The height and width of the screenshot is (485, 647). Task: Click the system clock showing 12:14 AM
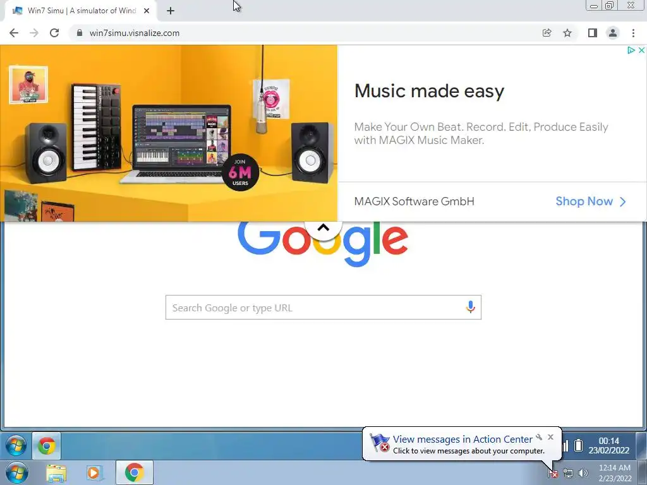(615, 473)
